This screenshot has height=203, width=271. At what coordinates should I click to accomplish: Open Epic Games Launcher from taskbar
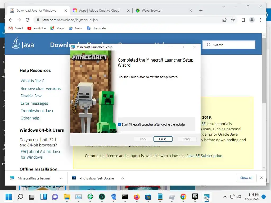coord(195,197)
